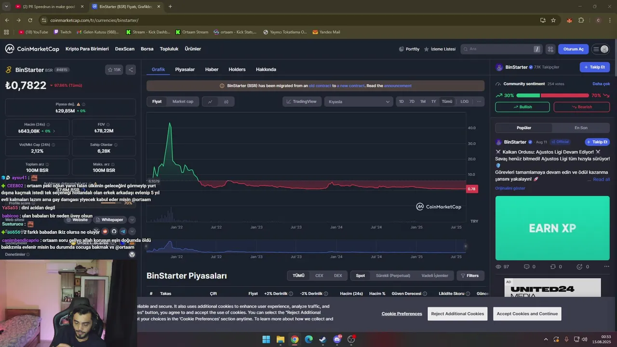Click Takip Et beside 7.1K Takipçiler
The image size is (617, 347).
(x=594, y=67)
